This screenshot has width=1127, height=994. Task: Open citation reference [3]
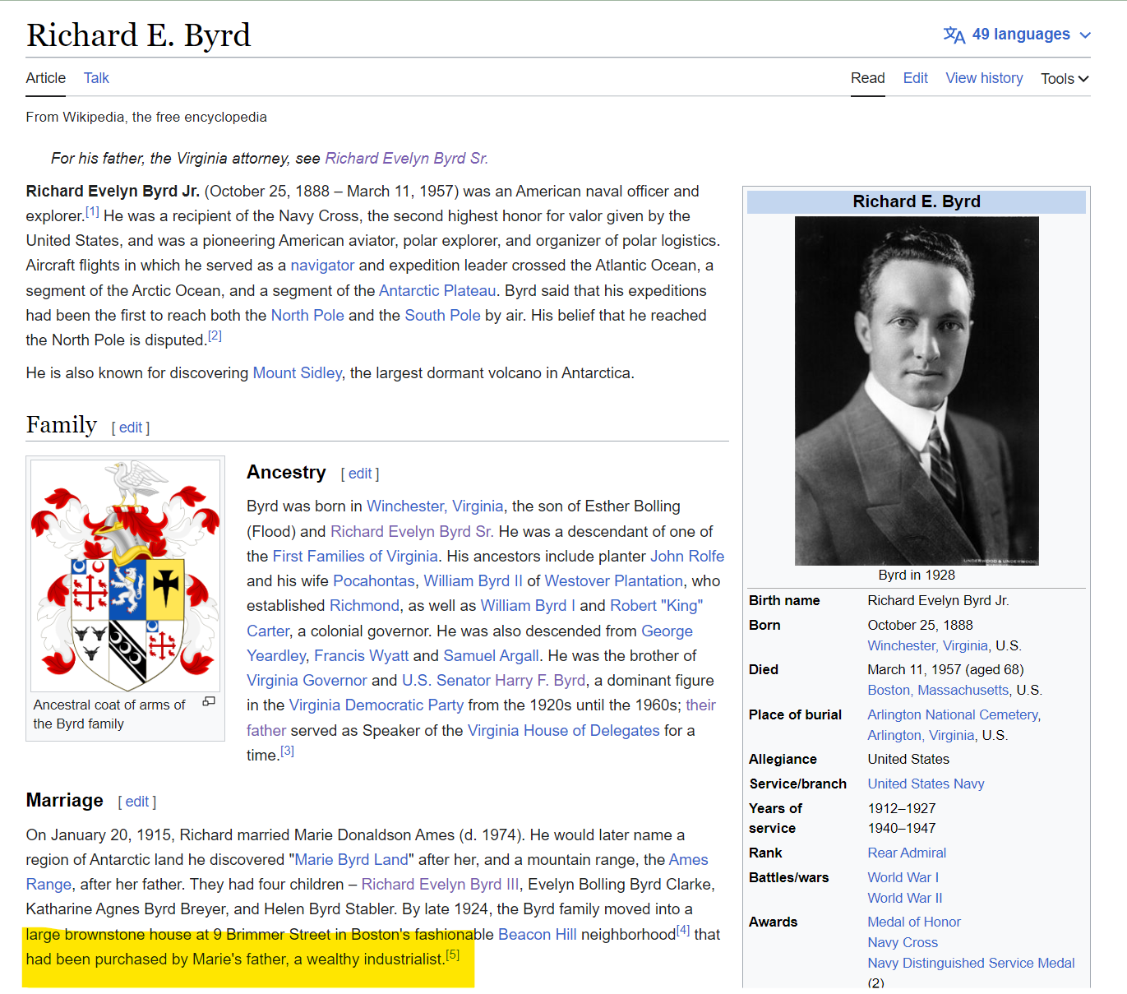pos(287,751)
